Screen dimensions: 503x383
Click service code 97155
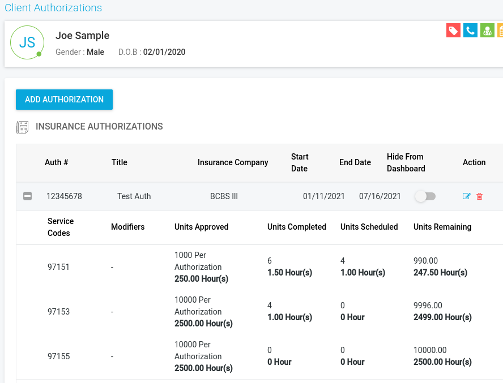pos(58,356)
